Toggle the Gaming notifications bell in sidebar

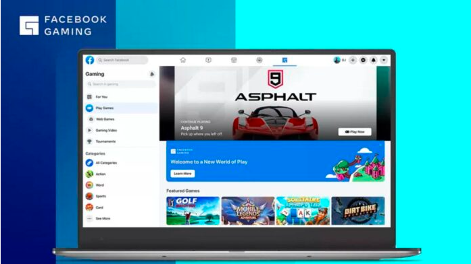coord(152,74)
